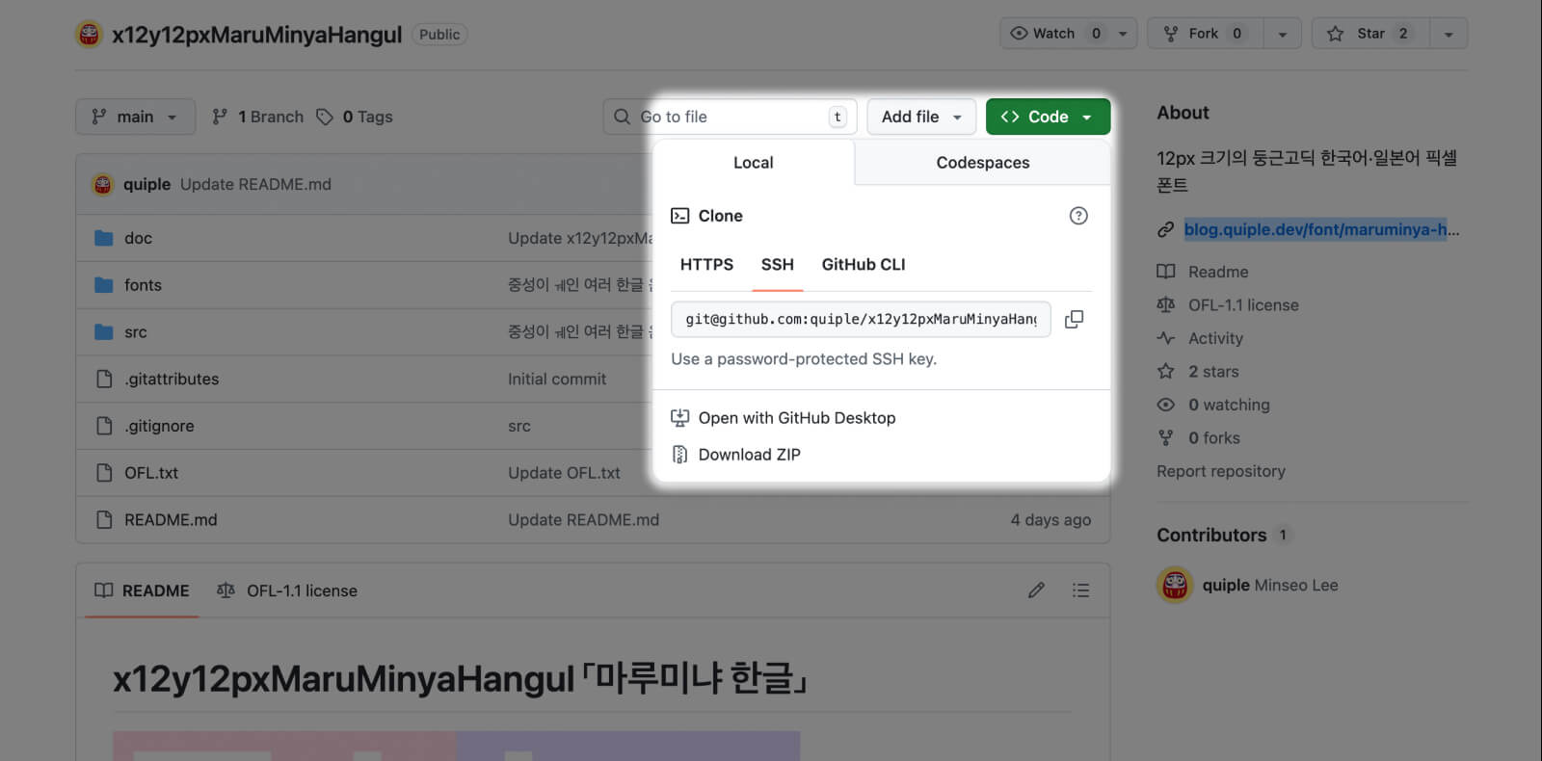1542x761 pixels.
Task: Expand the Star lists dropdown arrow
Action: click(x=1449, y=34)
